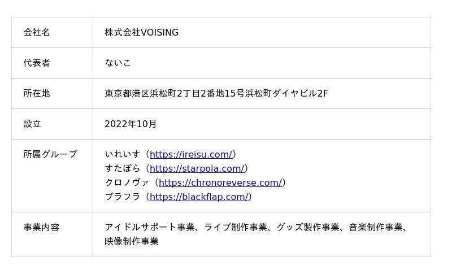Click the 所在地 row label
This screenshot has height=274, width=452.
coord(37,94)
